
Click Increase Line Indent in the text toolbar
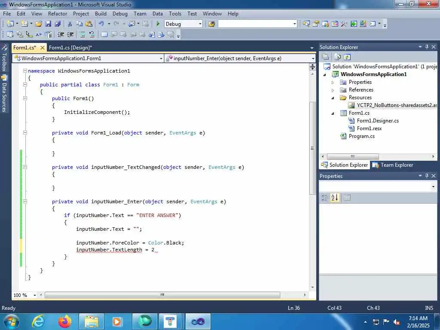[x=70, y=34]
